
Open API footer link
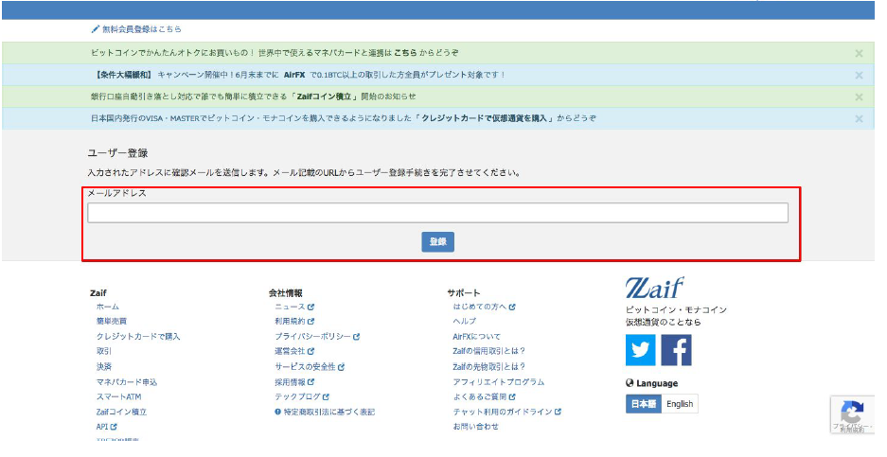pos(106,427)
